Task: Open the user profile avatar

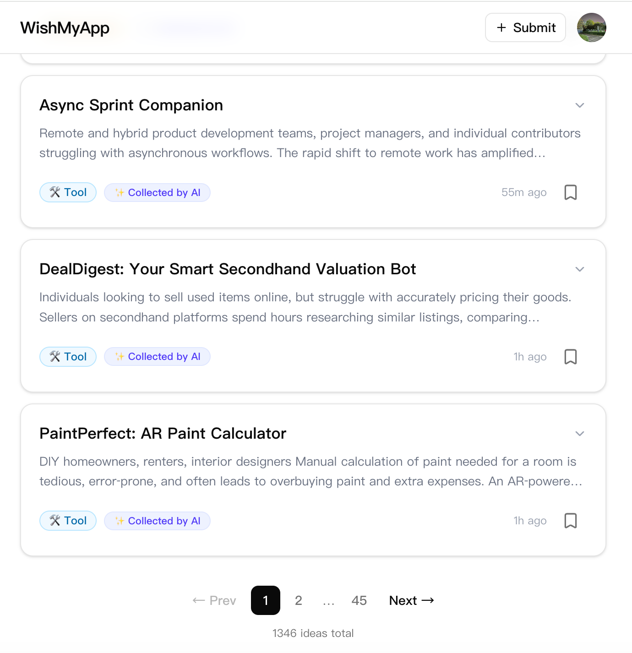Action: [592, 27]
